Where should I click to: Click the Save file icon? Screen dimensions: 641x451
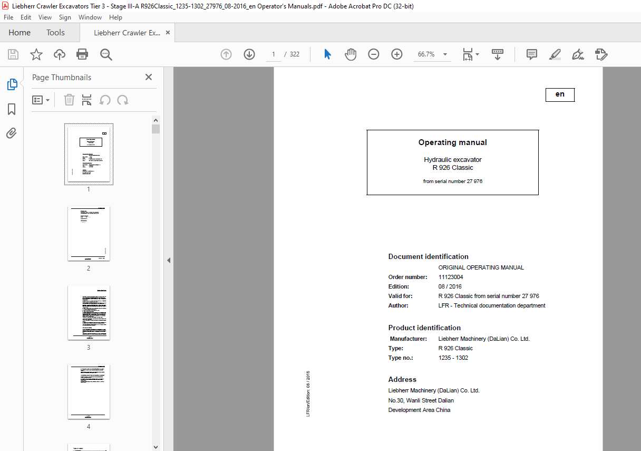13,54
